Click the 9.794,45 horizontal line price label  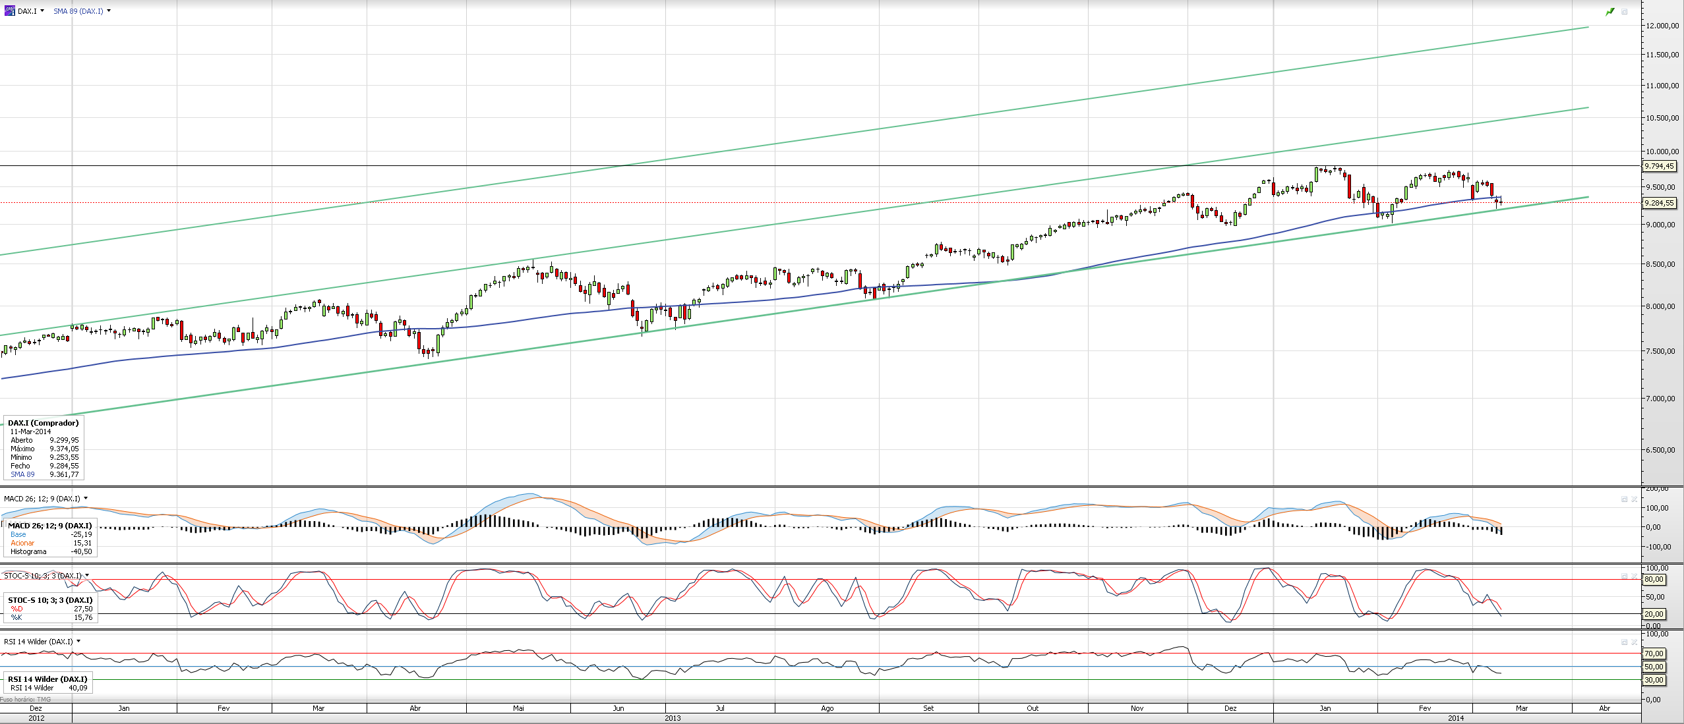(1659, 166)
